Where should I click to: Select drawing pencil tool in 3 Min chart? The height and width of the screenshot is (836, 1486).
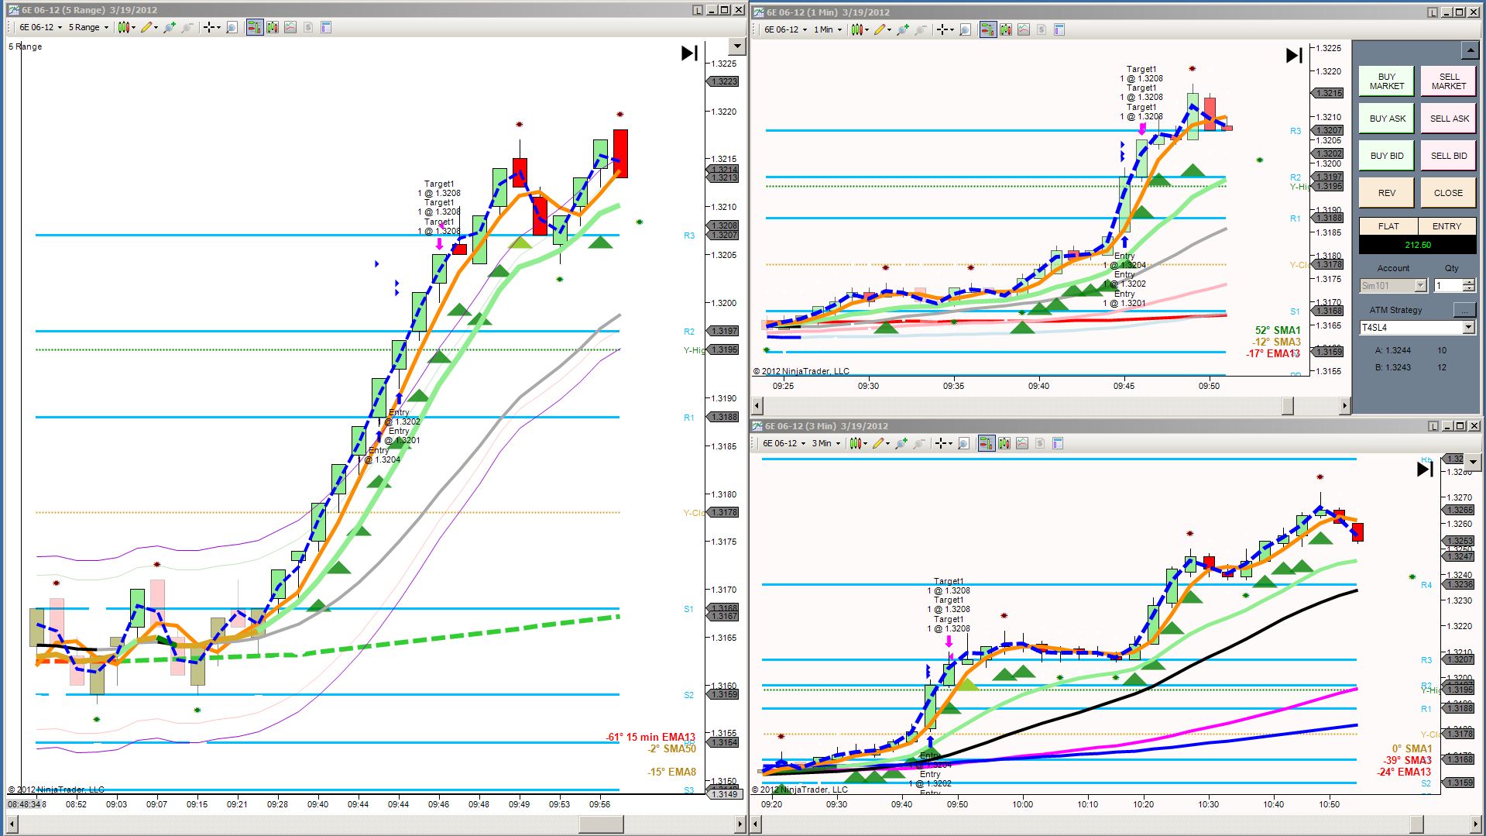[881, 443]
